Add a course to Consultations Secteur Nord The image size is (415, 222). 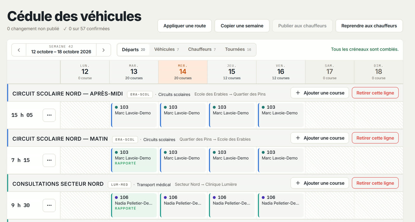[320, 183]
